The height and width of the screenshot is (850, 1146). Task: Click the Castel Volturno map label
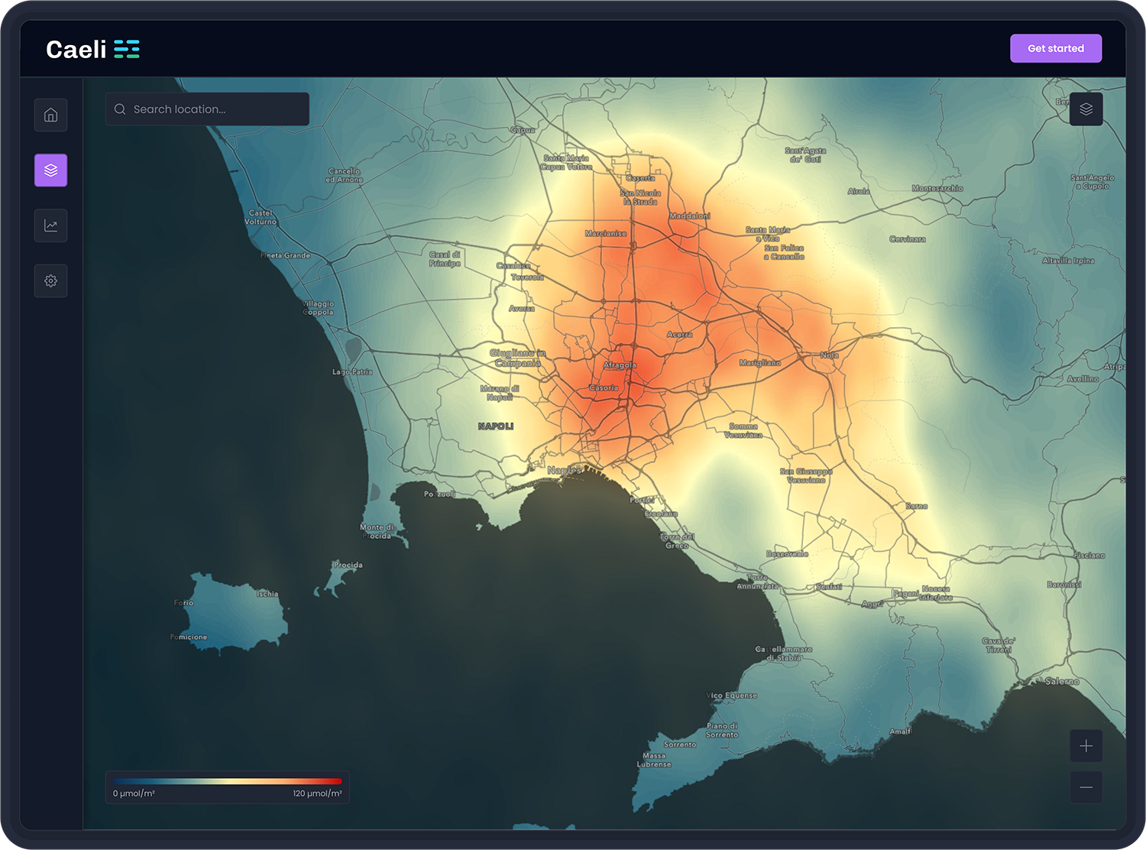[261, 218]
